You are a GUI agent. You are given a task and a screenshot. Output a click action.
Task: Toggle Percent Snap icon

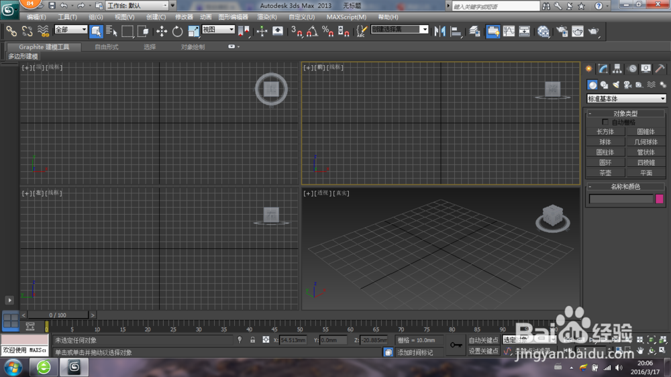click(x=328, y=32)
